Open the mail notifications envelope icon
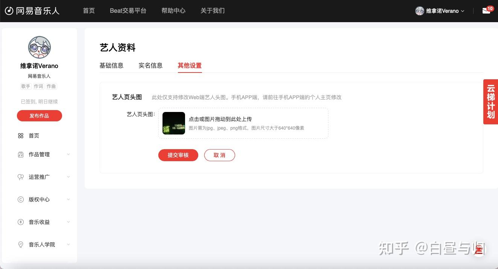This screenshot has height=269, width=498. click(x=486, y=11)
